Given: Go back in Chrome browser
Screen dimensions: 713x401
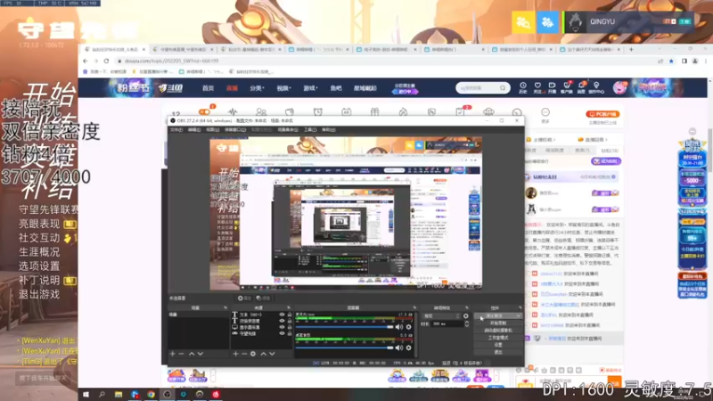Looking at the screenshot, I should click(x=86, y=61).
